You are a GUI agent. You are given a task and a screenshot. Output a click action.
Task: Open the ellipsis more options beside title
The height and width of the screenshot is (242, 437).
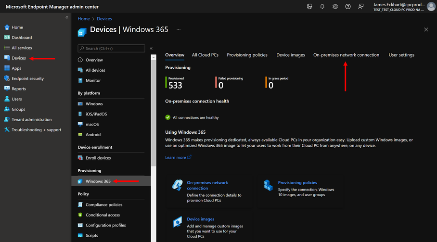(179, 29)
